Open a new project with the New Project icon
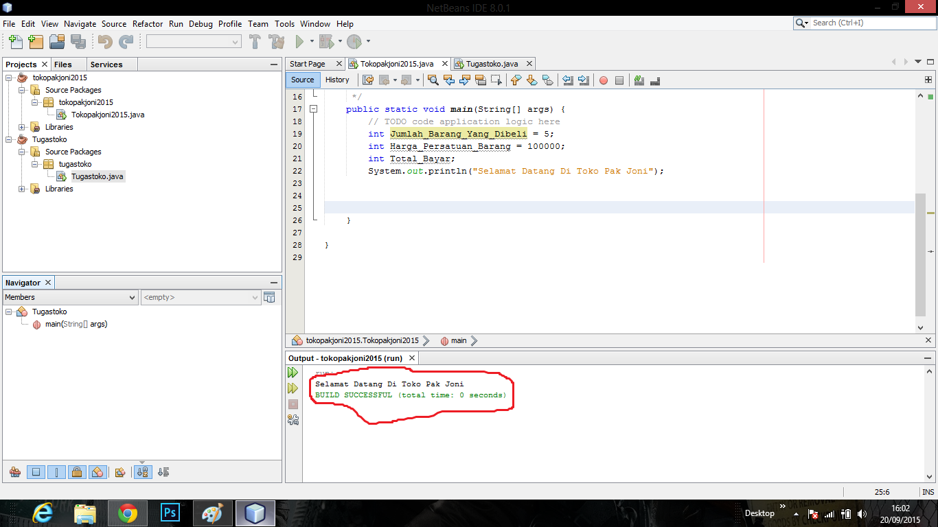Viewport: 938px width, 527px height. (x=35, y=41)
